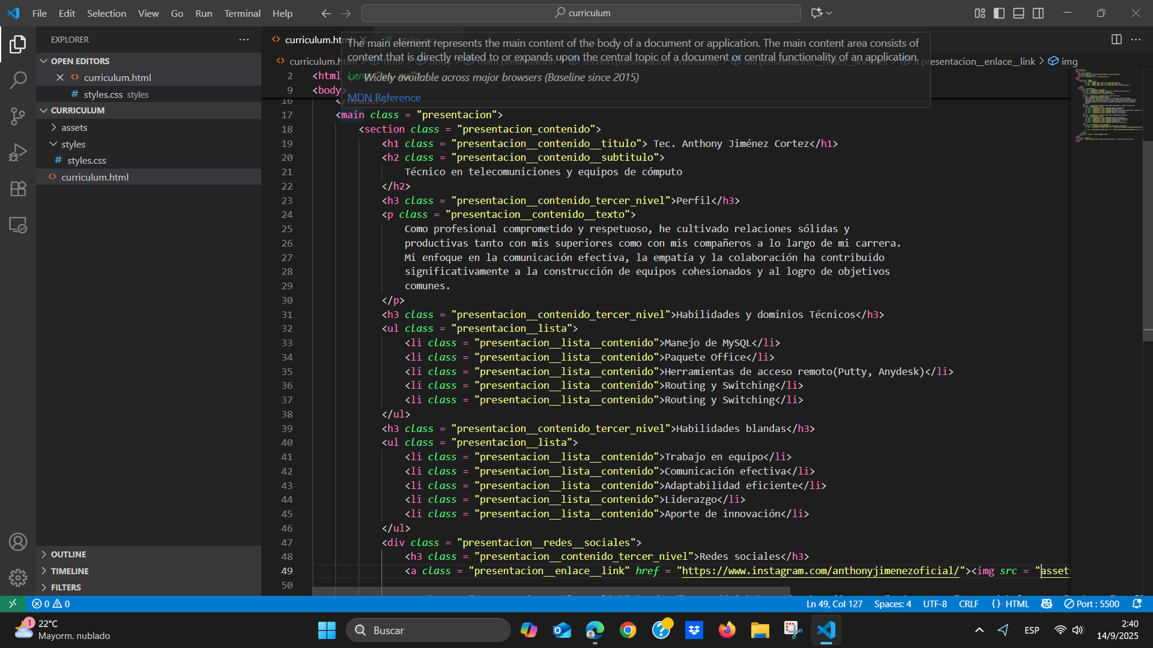Viewport: 1153px width, 648px height.
Task: Open File Explorer from taskbar
Action: coord(760,630)
